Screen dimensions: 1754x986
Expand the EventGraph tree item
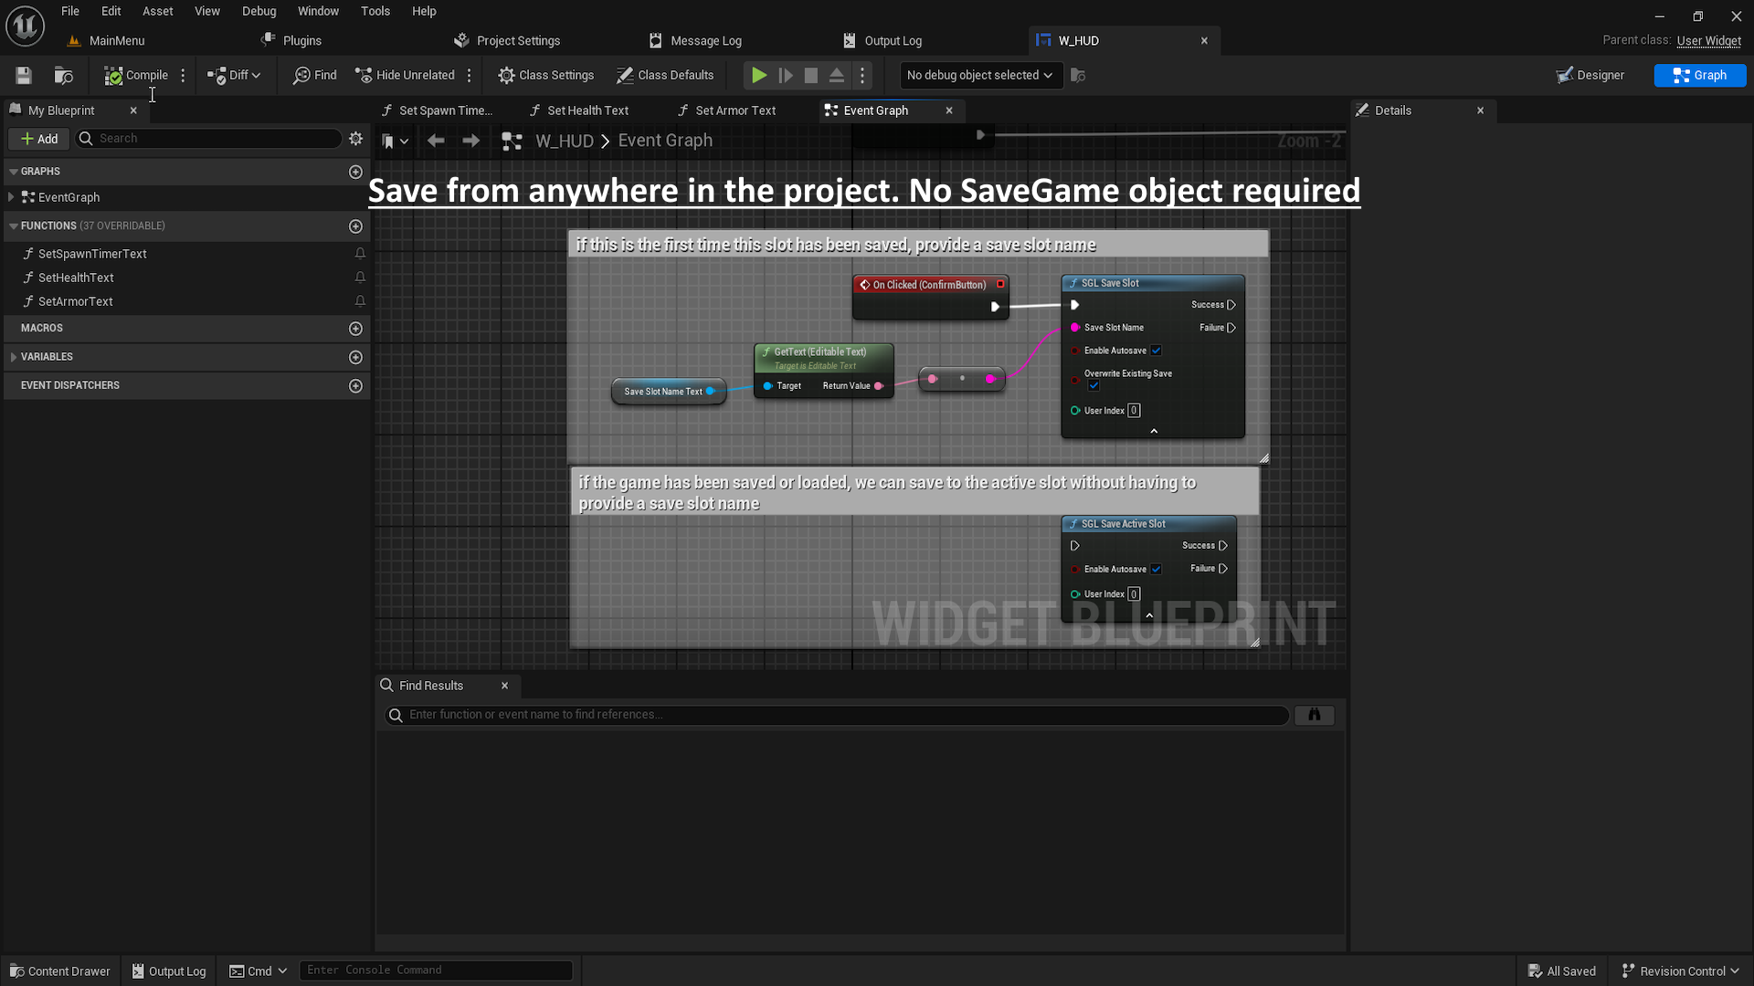pos(11,197)
